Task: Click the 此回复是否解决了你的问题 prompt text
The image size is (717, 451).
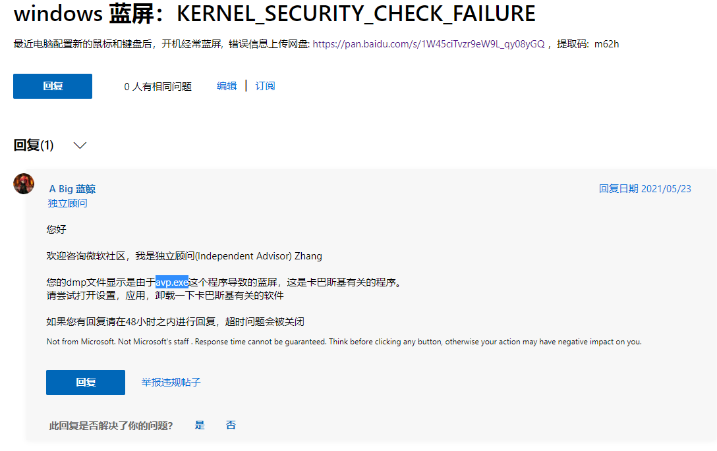Action: pos(111,425)
